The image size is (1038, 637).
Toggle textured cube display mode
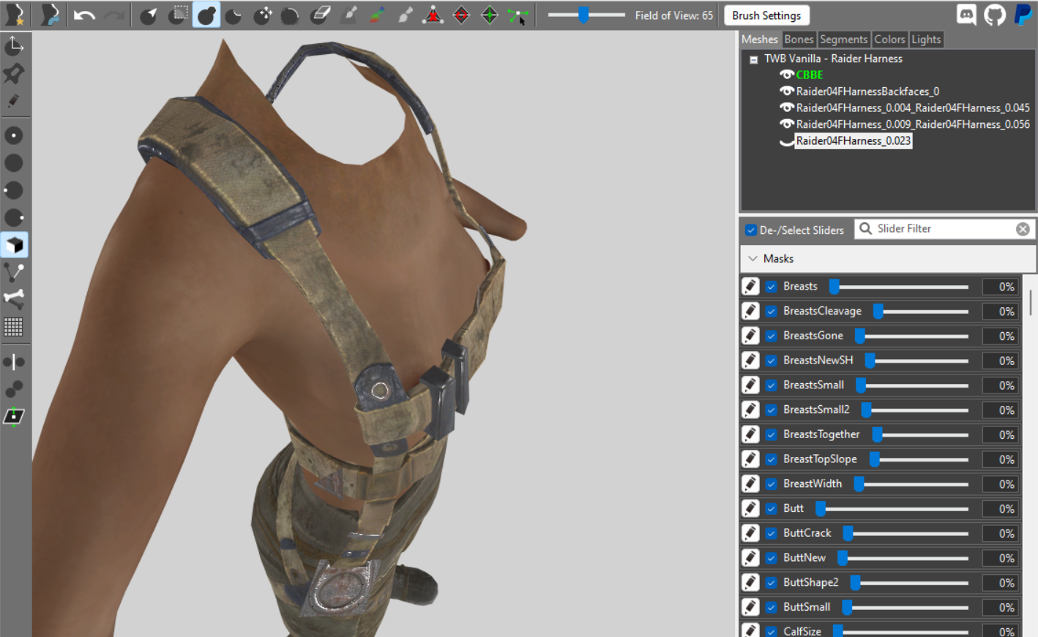click(x=14, y=245)
